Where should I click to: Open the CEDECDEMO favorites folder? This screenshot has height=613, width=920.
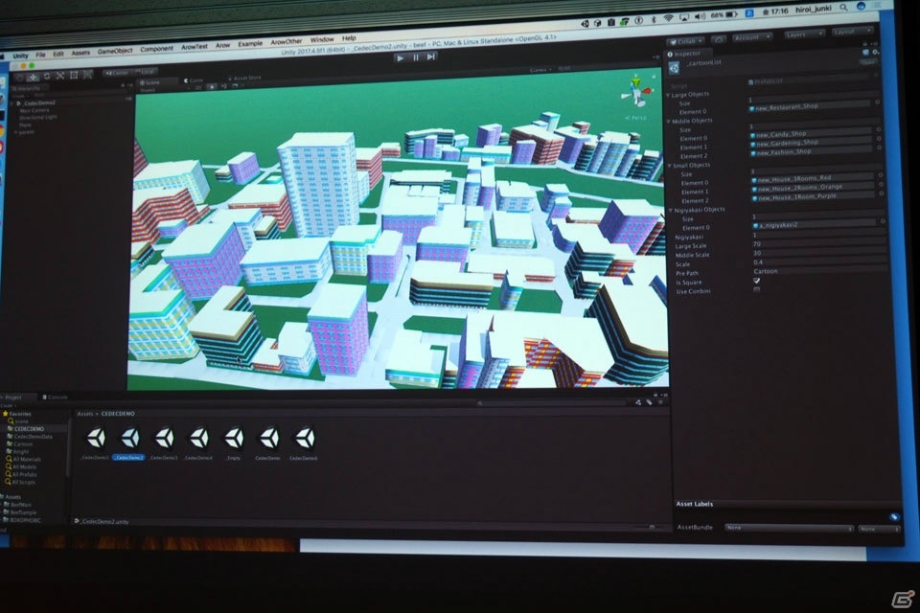tap(29, 429)
